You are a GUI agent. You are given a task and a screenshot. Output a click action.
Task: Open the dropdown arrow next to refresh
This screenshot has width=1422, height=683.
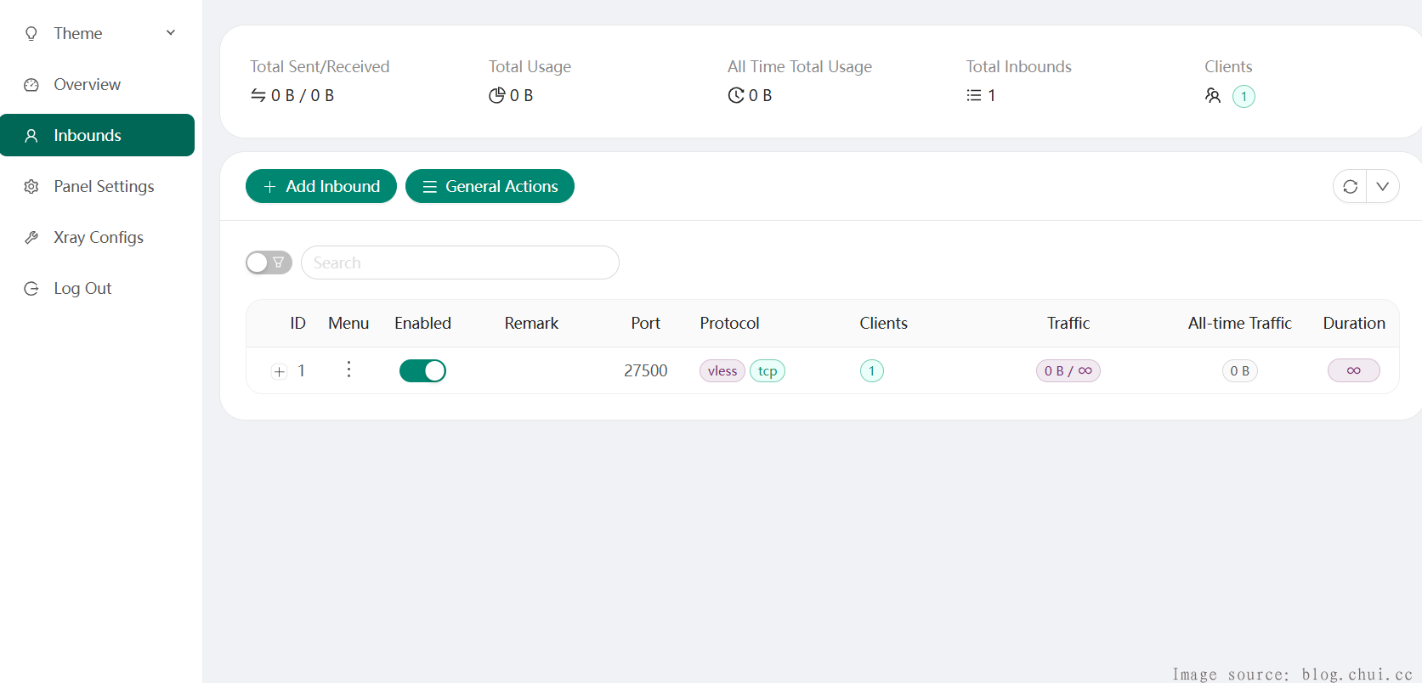[1383, 187]
